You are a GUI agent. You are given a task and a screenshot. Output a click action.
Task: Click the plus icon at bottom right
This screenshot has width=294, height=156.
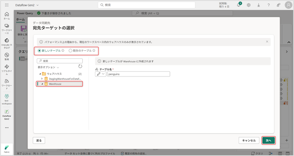tap(286, 140)
